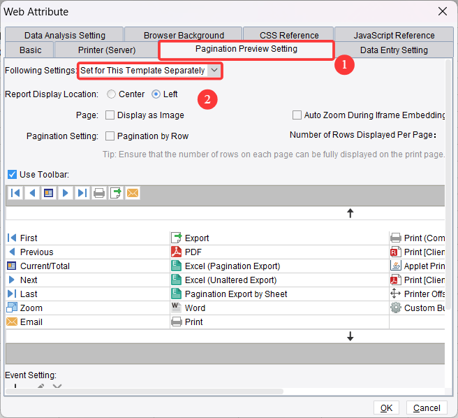Select the Center radio button

click(x=111, y=94)
